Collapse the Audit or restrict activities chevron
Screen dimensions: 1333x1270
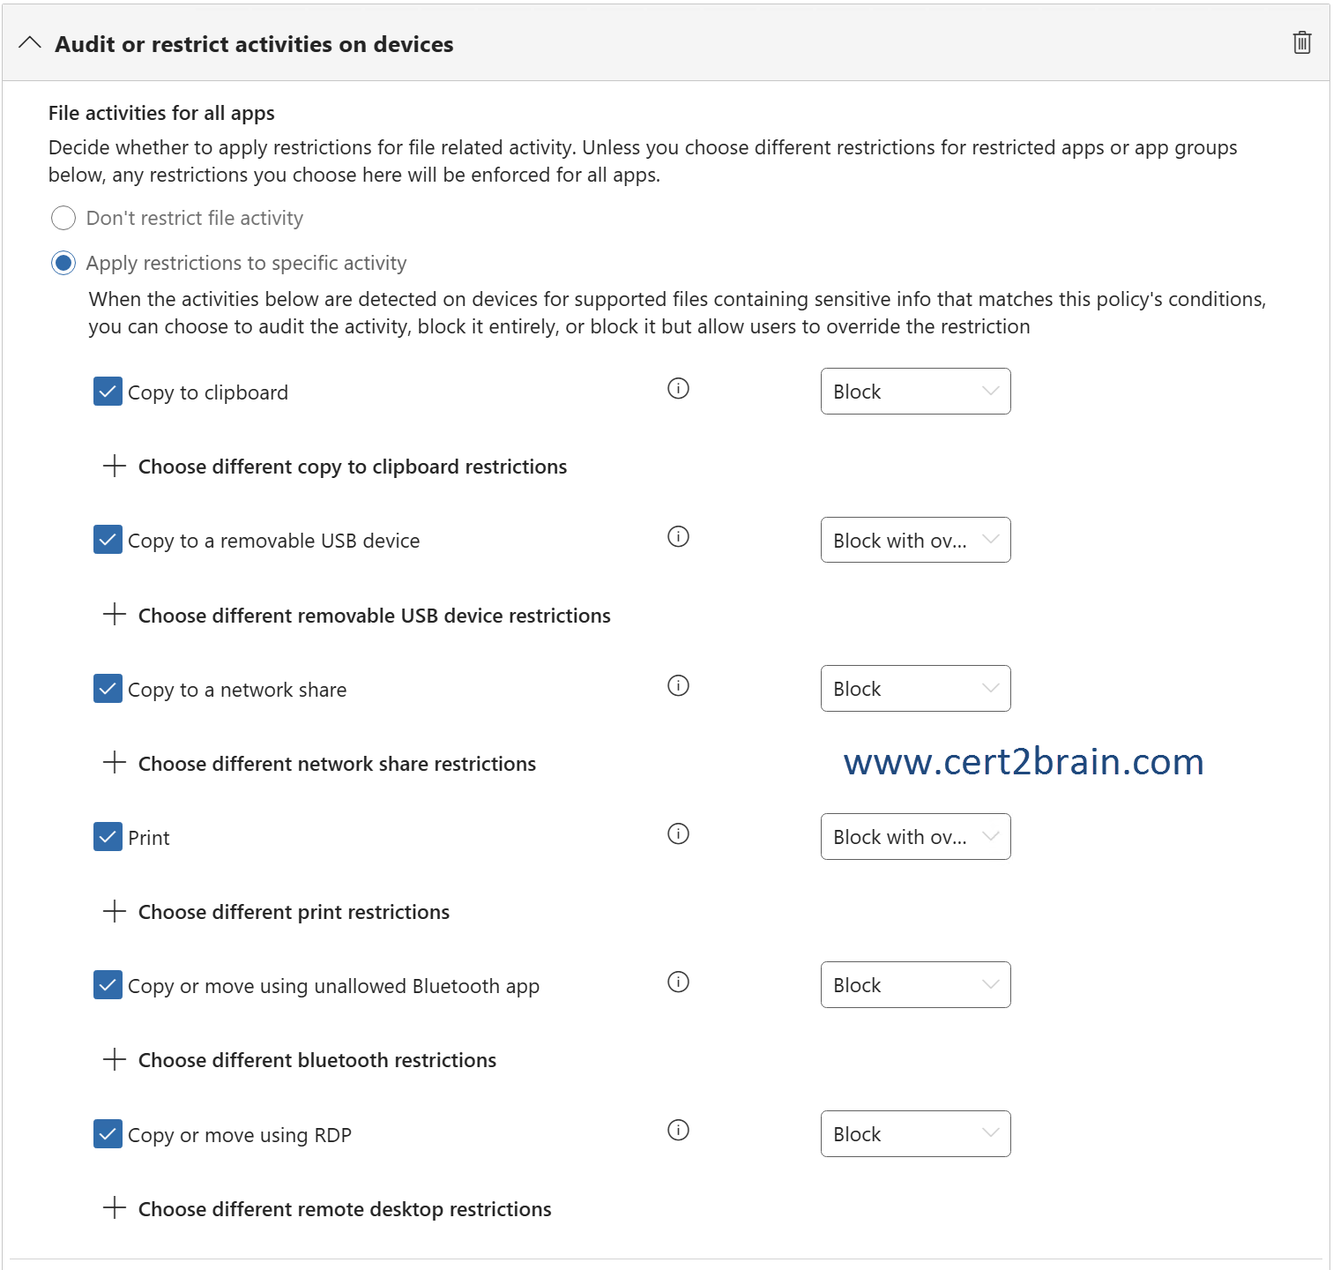click(x=30, y=43)
